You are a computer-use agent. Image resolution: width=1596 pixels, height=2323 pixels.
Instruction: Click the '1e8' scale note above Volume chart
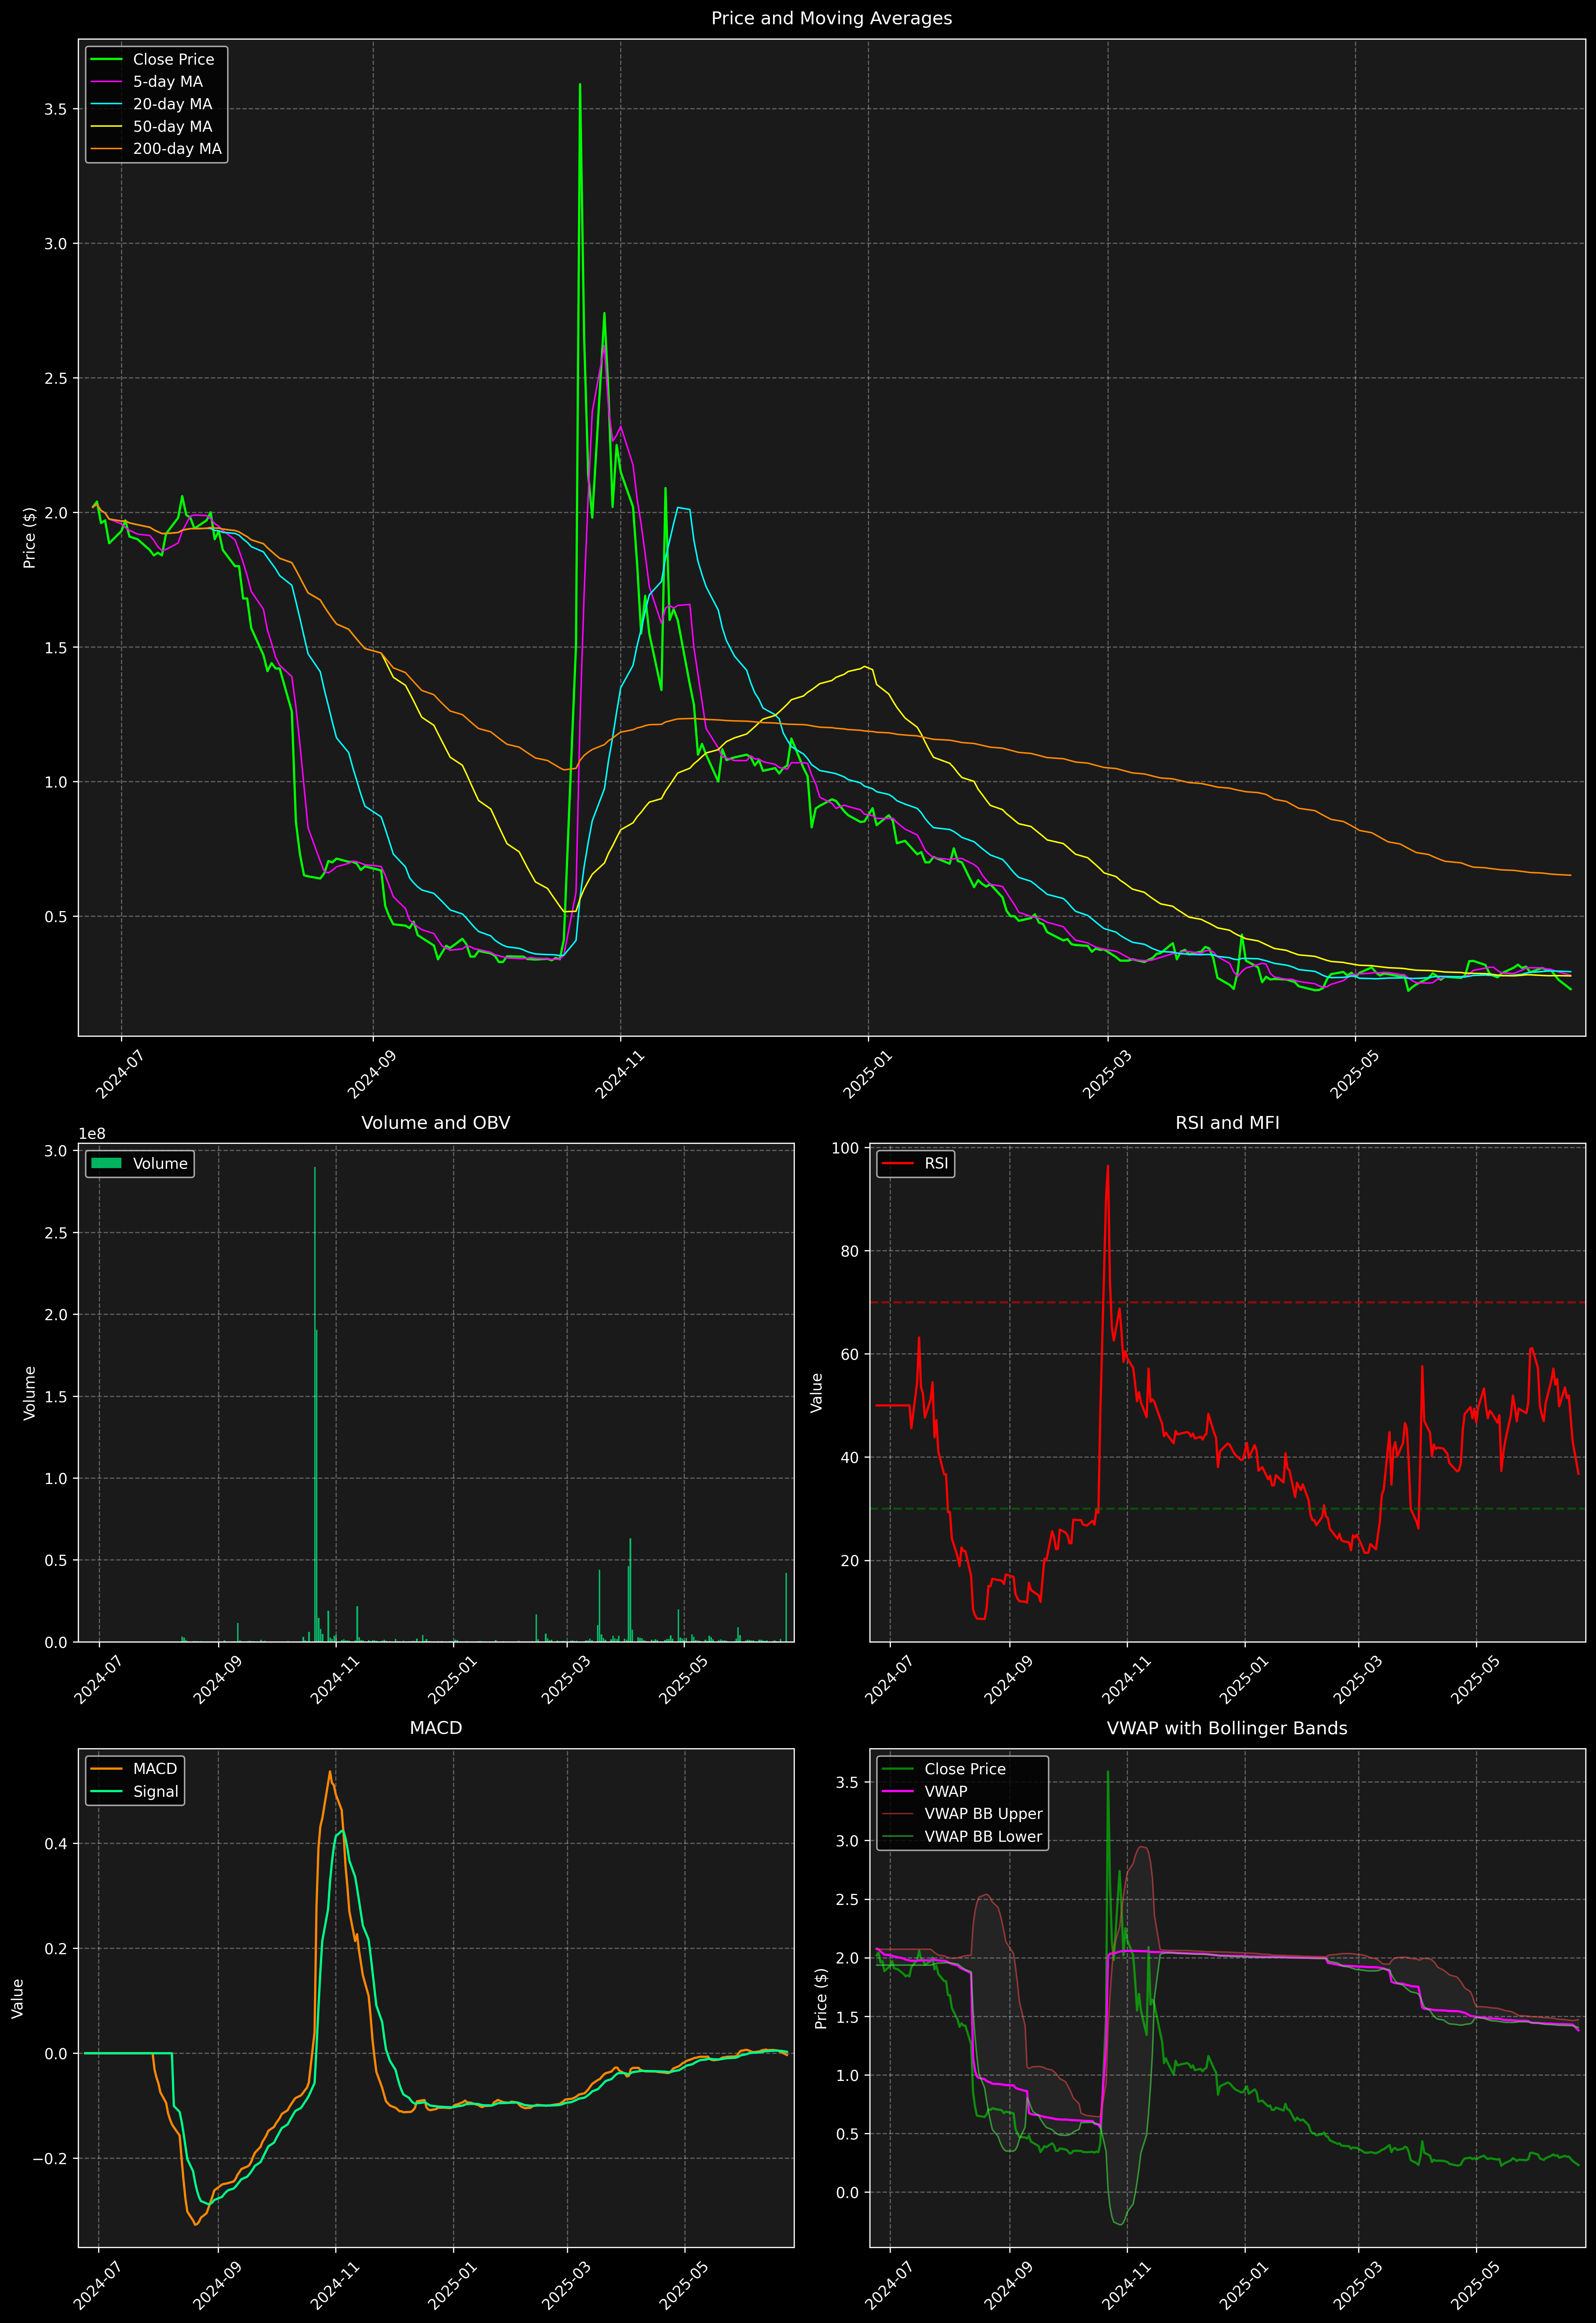(92, 1133)
